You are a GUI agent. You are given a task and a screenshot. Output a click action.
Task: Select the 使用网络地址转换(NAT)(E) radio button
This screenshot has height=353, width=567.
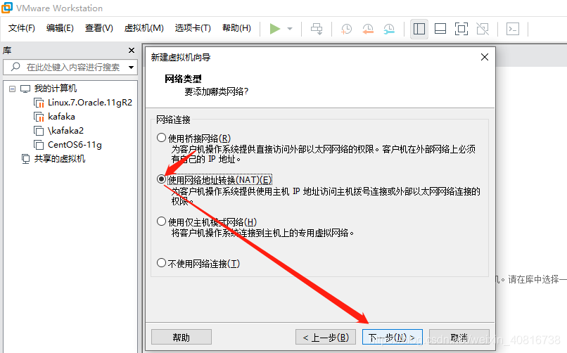[x=161, y=179]
